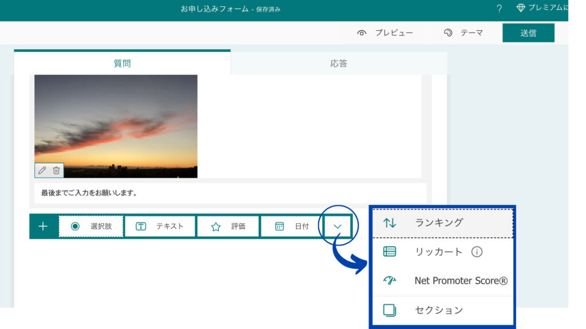Delete the sunset image via trash icon

[x=55, y=170]
